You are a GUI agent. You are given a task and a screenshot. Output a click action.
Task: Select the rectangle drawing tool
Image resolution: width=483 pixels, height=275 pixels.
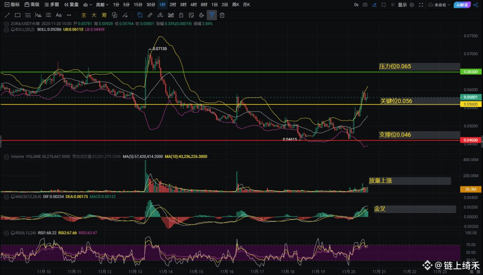[x=17, y=15]
